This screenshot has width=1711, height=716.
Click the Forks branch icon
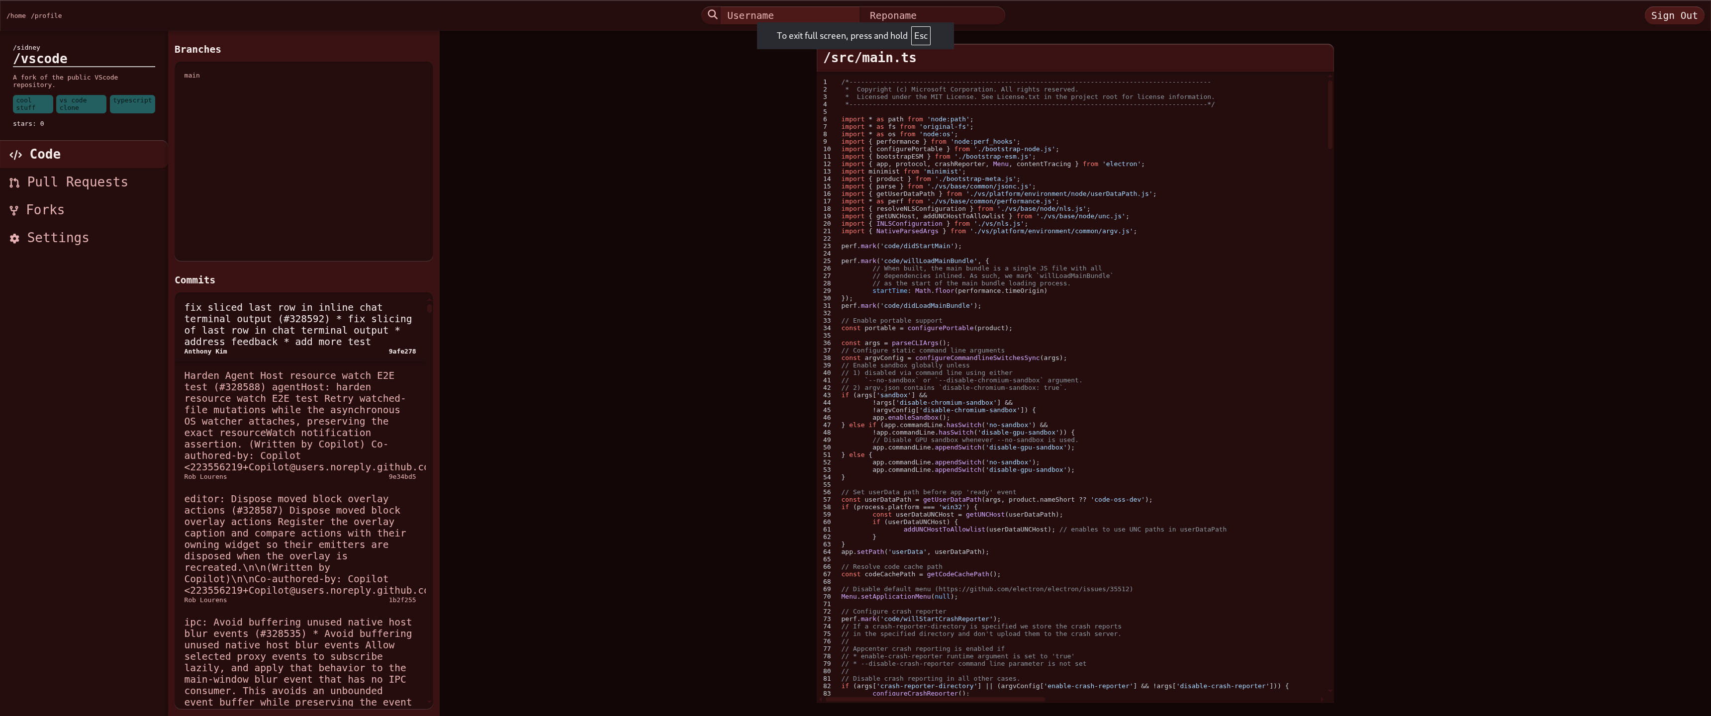pyautogui.click(x=14, y=210)
